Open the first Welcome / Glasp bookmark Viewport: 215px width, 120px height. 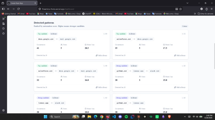click(73, 14)
